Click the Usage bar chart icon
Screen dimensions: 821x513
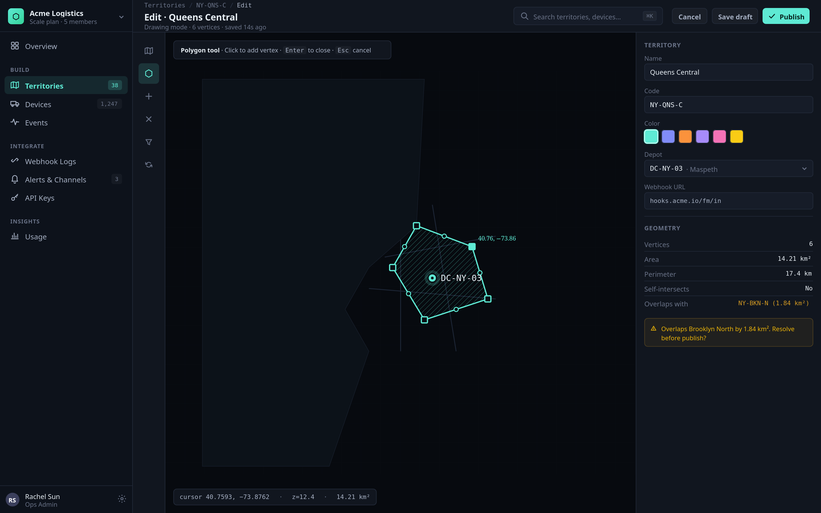click(x=15, y=236)
